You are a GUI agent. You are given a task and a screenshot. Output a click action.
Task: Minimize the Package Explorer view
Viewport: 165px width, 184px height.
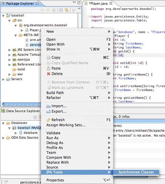click(x=74, y=2)
